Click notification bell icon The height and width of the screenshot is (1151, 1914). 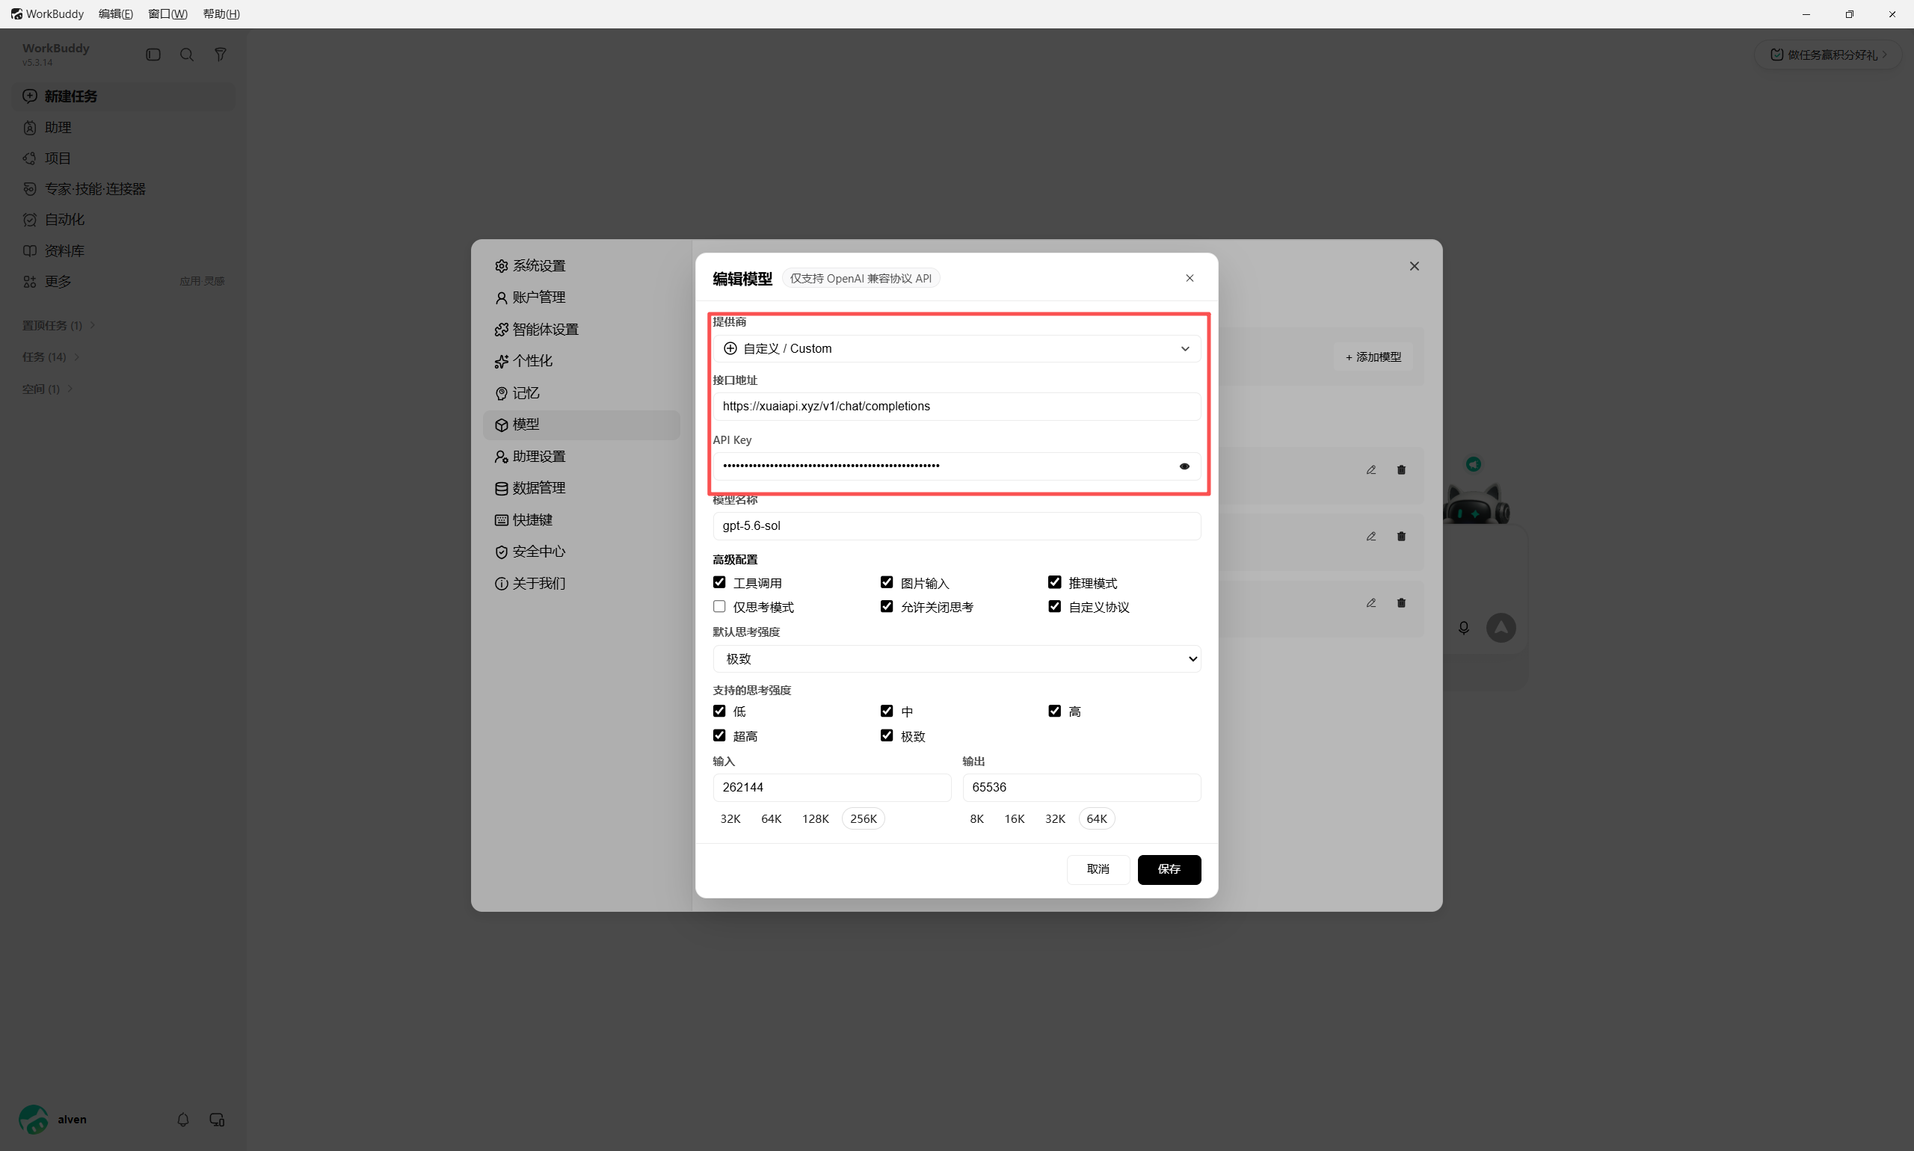(183, 1119)
